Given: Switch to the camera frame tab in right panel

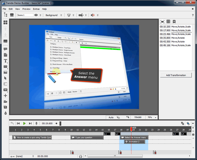Looking at the screenshot, I should [162, 22].
